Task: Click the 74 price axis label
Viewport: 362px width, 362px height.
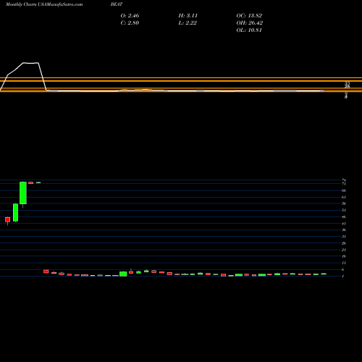Action: [344, 180]
